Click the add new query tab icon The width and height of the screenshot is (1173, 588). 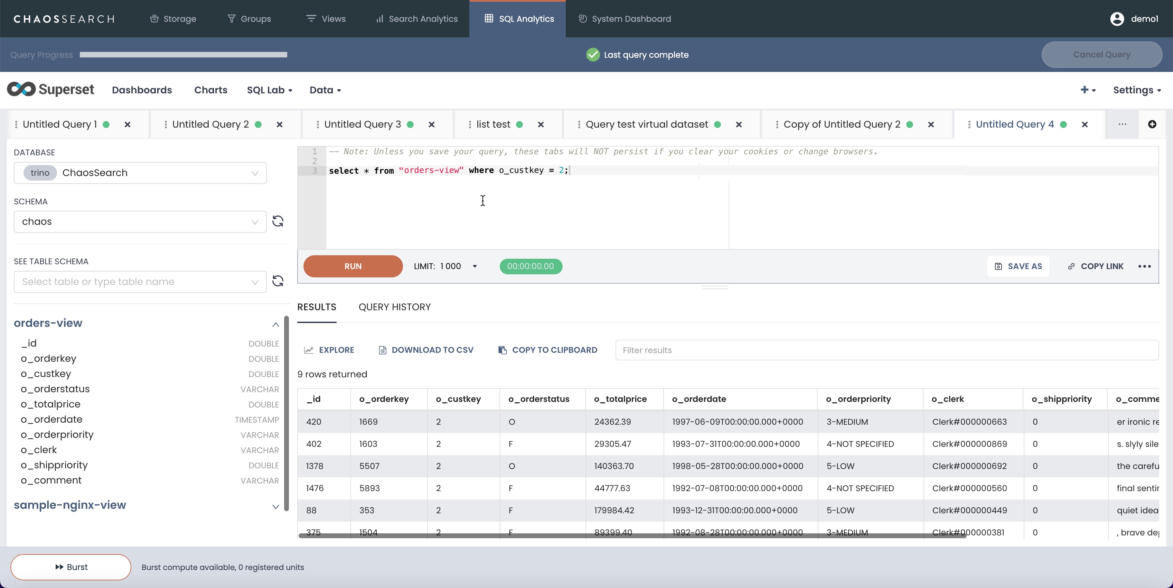(1152, 125)
